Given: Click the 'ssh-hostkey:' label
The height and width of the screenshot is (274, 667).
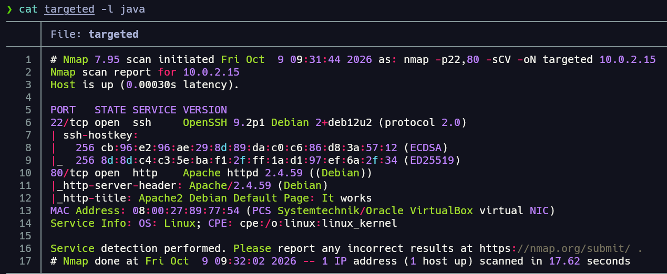Looking at the screenshot, I should tap(101, 135).
